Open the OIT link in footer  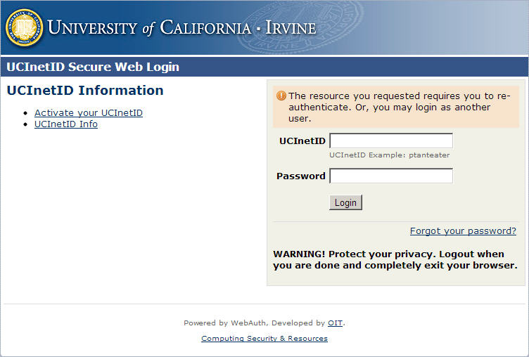click(x=335, y=323)
